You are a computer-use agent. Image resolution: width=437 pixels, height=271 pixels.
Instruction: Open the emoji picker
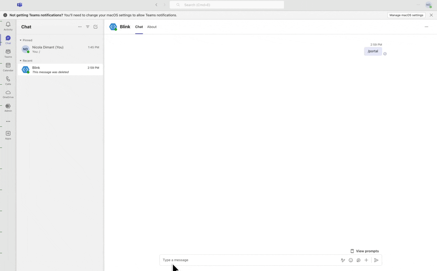(x=351, y=260)
